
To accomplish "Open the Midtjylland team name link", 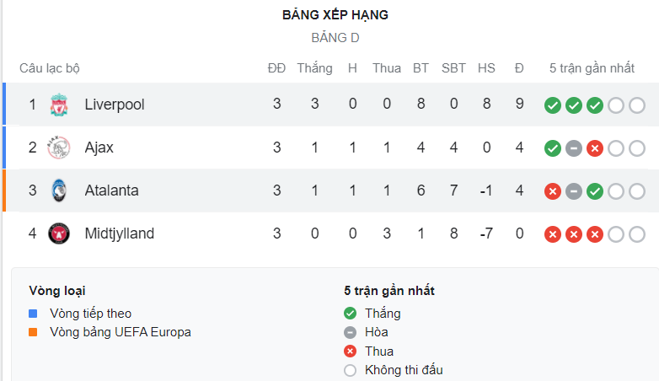I will 120,233.
